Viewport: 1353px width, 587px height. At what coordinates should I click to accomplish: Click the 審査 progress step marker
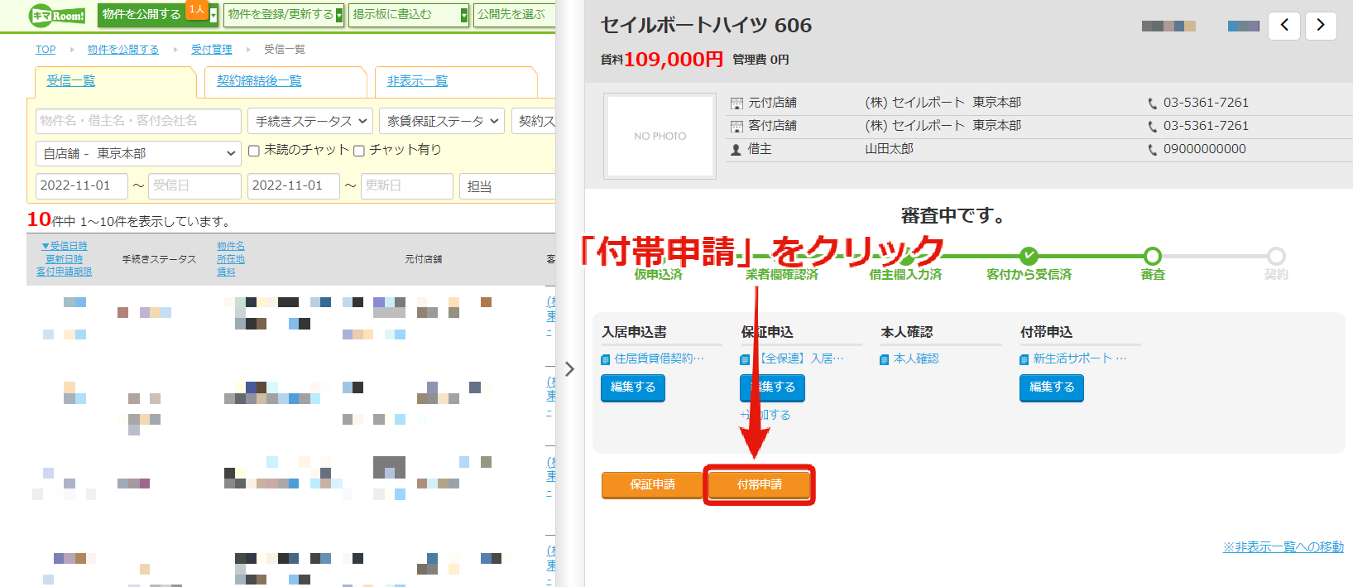click(x=1153, y=256)
